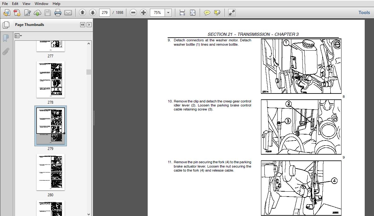Open the edit/sign document pencil icon
Viewport: 374px width, 216px height.
[27, 13]
